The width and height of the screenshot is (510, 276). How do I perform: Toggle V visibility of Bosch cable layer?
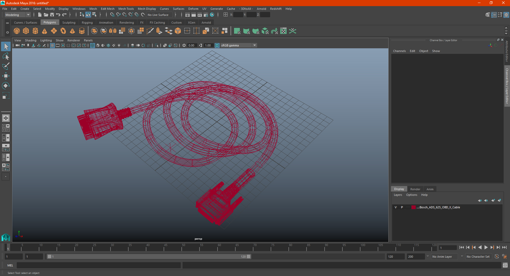396,207
